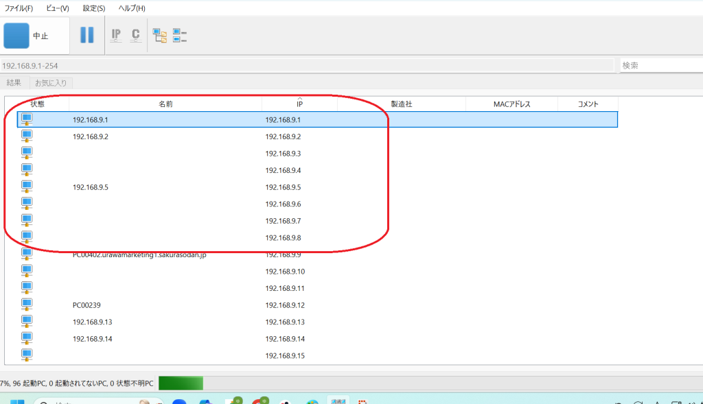
Task: Click status icon of 192.168.9.14 row
Action: coord(27,339)
